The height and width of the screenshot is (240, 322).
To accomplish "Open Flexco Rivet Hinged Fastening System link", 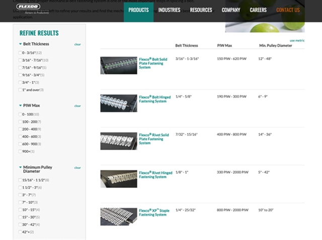I will click(x=155, y=175).
